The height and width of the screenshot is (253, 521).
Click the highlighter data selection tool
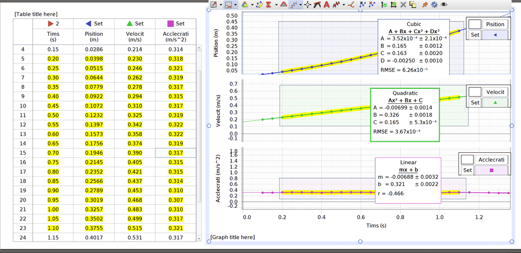[259, 5]
